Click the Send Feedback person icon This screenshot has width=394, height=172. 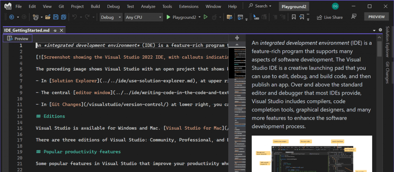coord(354,17)
